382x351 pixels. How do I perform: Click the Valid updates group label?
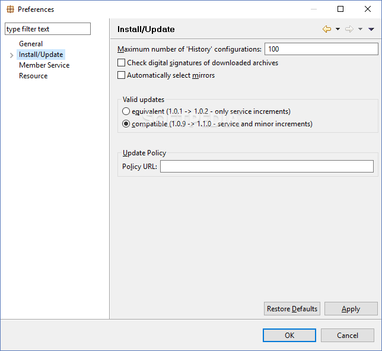click(x=144, y=100)
